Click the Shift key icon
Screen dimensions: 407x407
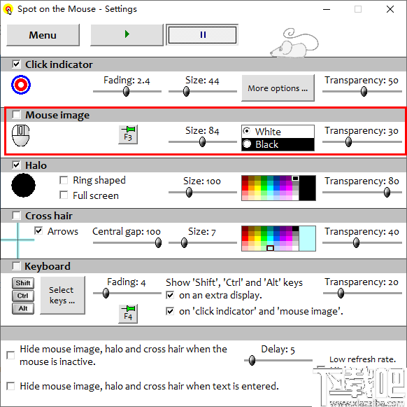(x=23, y=283)
